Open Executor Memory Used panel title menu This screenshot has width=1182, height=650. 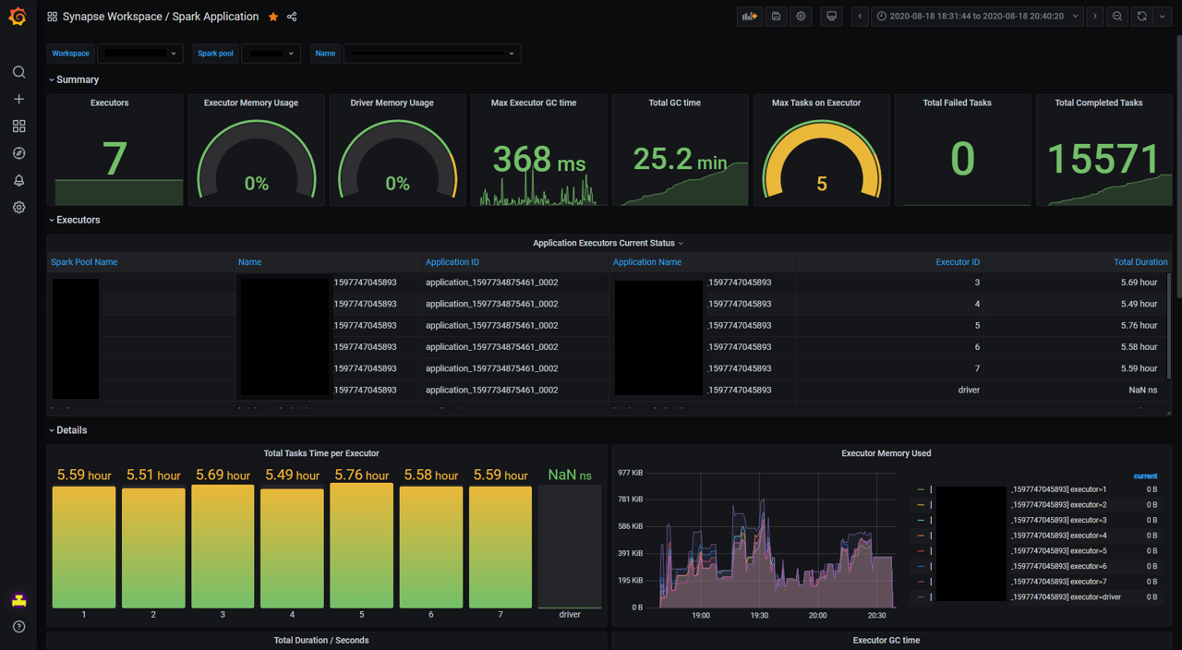click(x=886, y=454)
